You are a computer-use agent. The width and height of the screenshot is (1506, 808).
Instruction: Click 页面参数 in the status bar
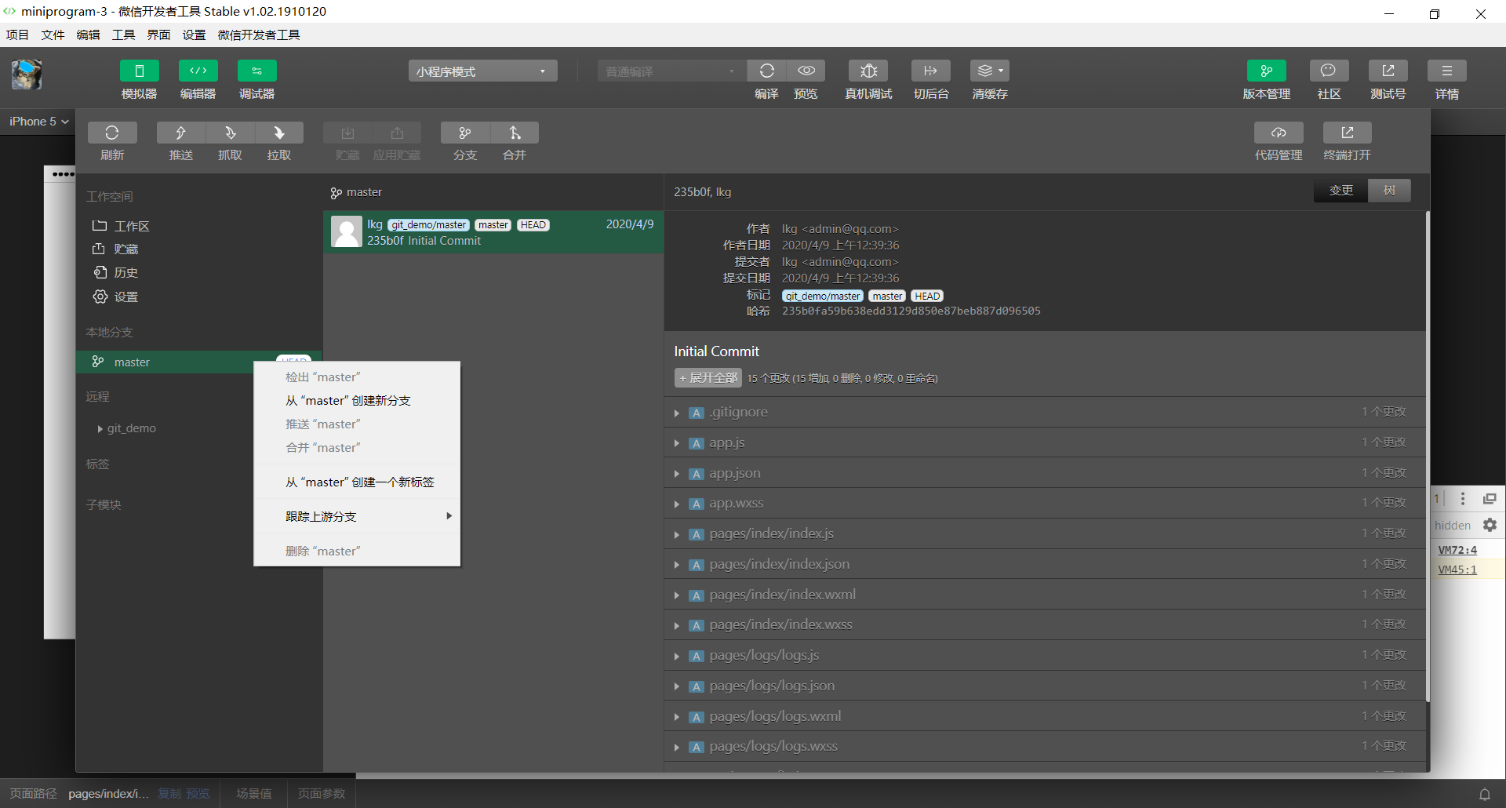pyautogui.click(x=322, y=794)
